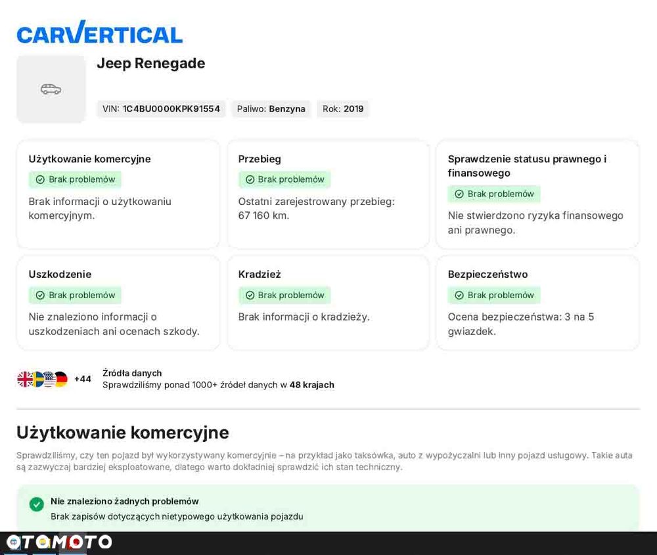Click the '48 krajach' bold text
657x555 pixels.
pos(311,385)
